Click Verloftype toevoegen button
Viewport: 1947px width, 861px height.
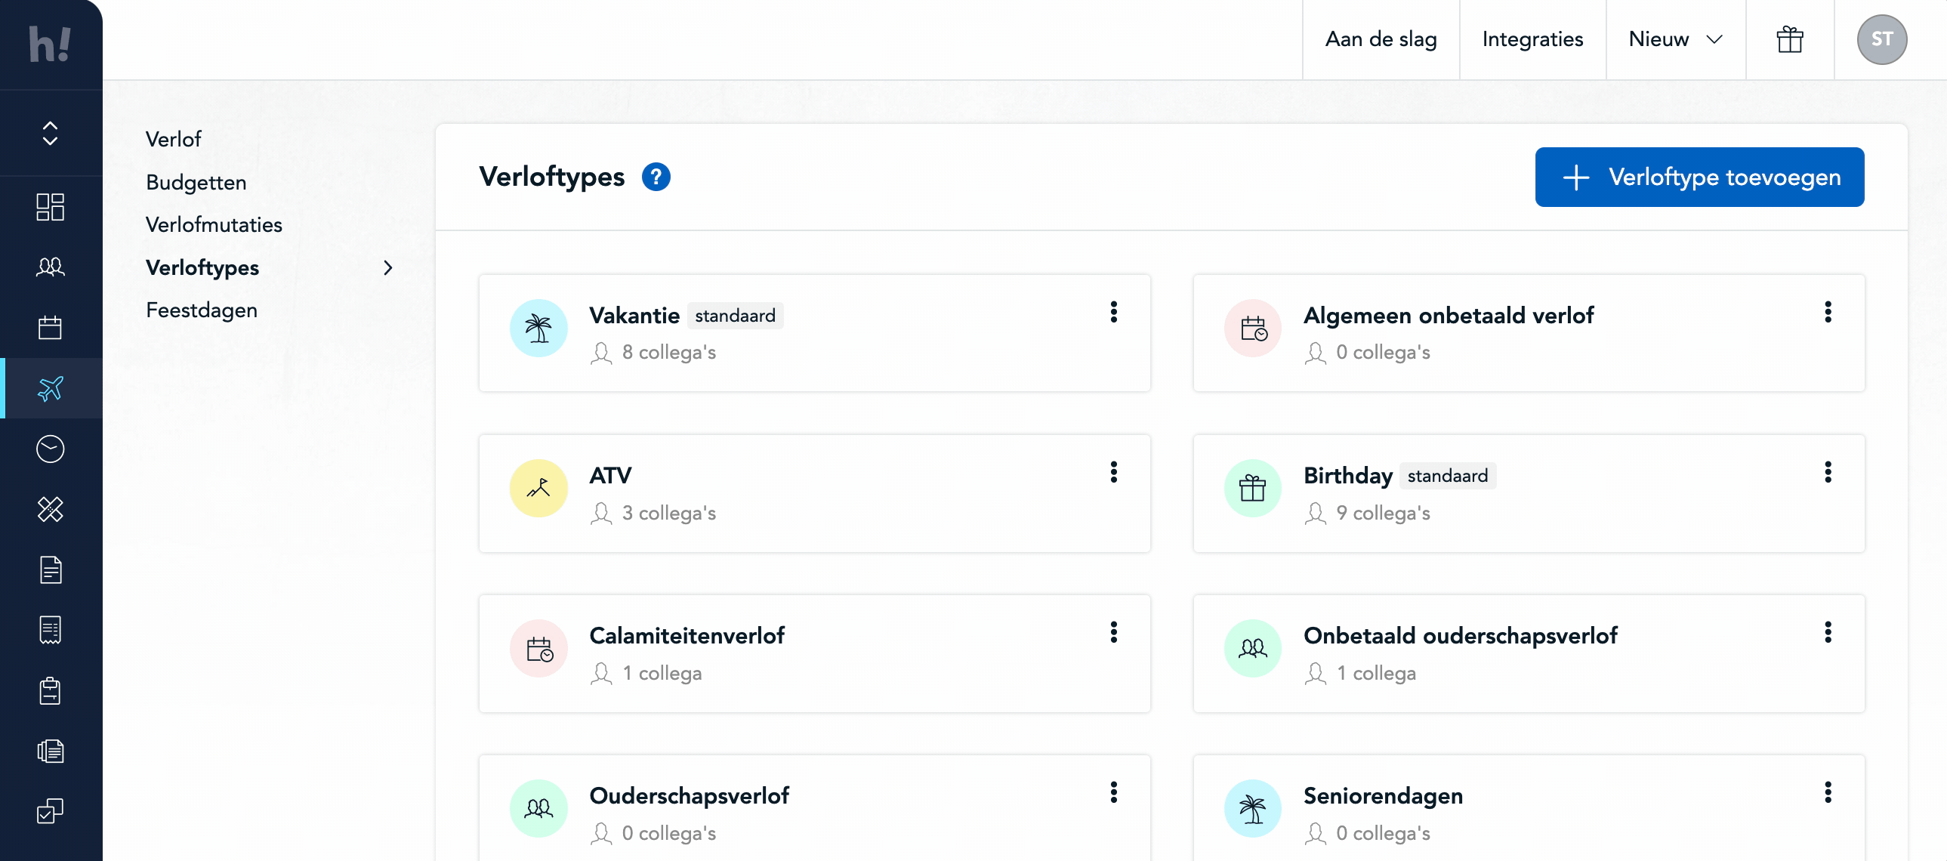tap(1699, 177)
